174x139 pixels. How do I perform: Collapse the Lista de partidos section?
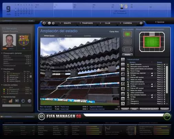(x=2, y=85)
